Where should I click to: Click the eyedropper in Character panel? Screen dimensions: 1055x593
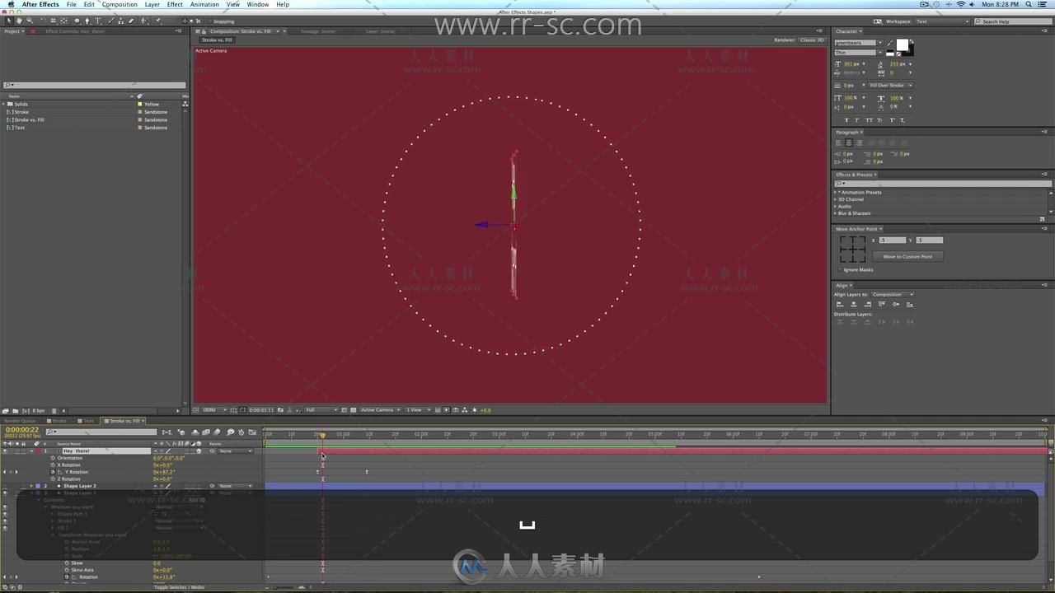[890, 43]
